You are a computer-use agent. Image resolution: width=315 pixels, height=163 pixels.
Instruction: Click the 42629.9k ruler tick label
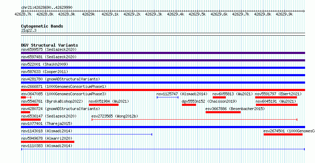coord(284,14)
